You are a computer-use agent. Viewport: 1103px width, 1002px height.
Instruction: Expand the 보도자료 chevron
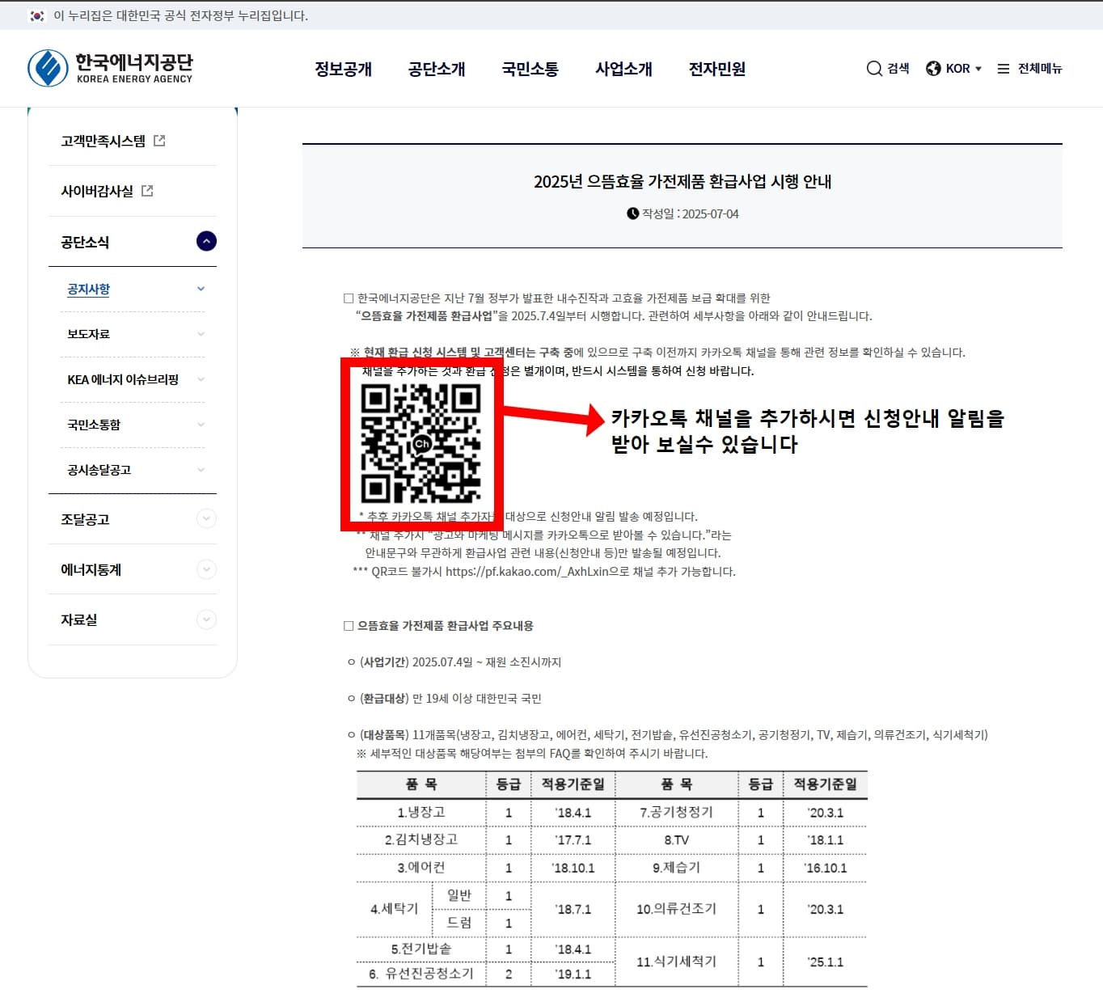201,334
